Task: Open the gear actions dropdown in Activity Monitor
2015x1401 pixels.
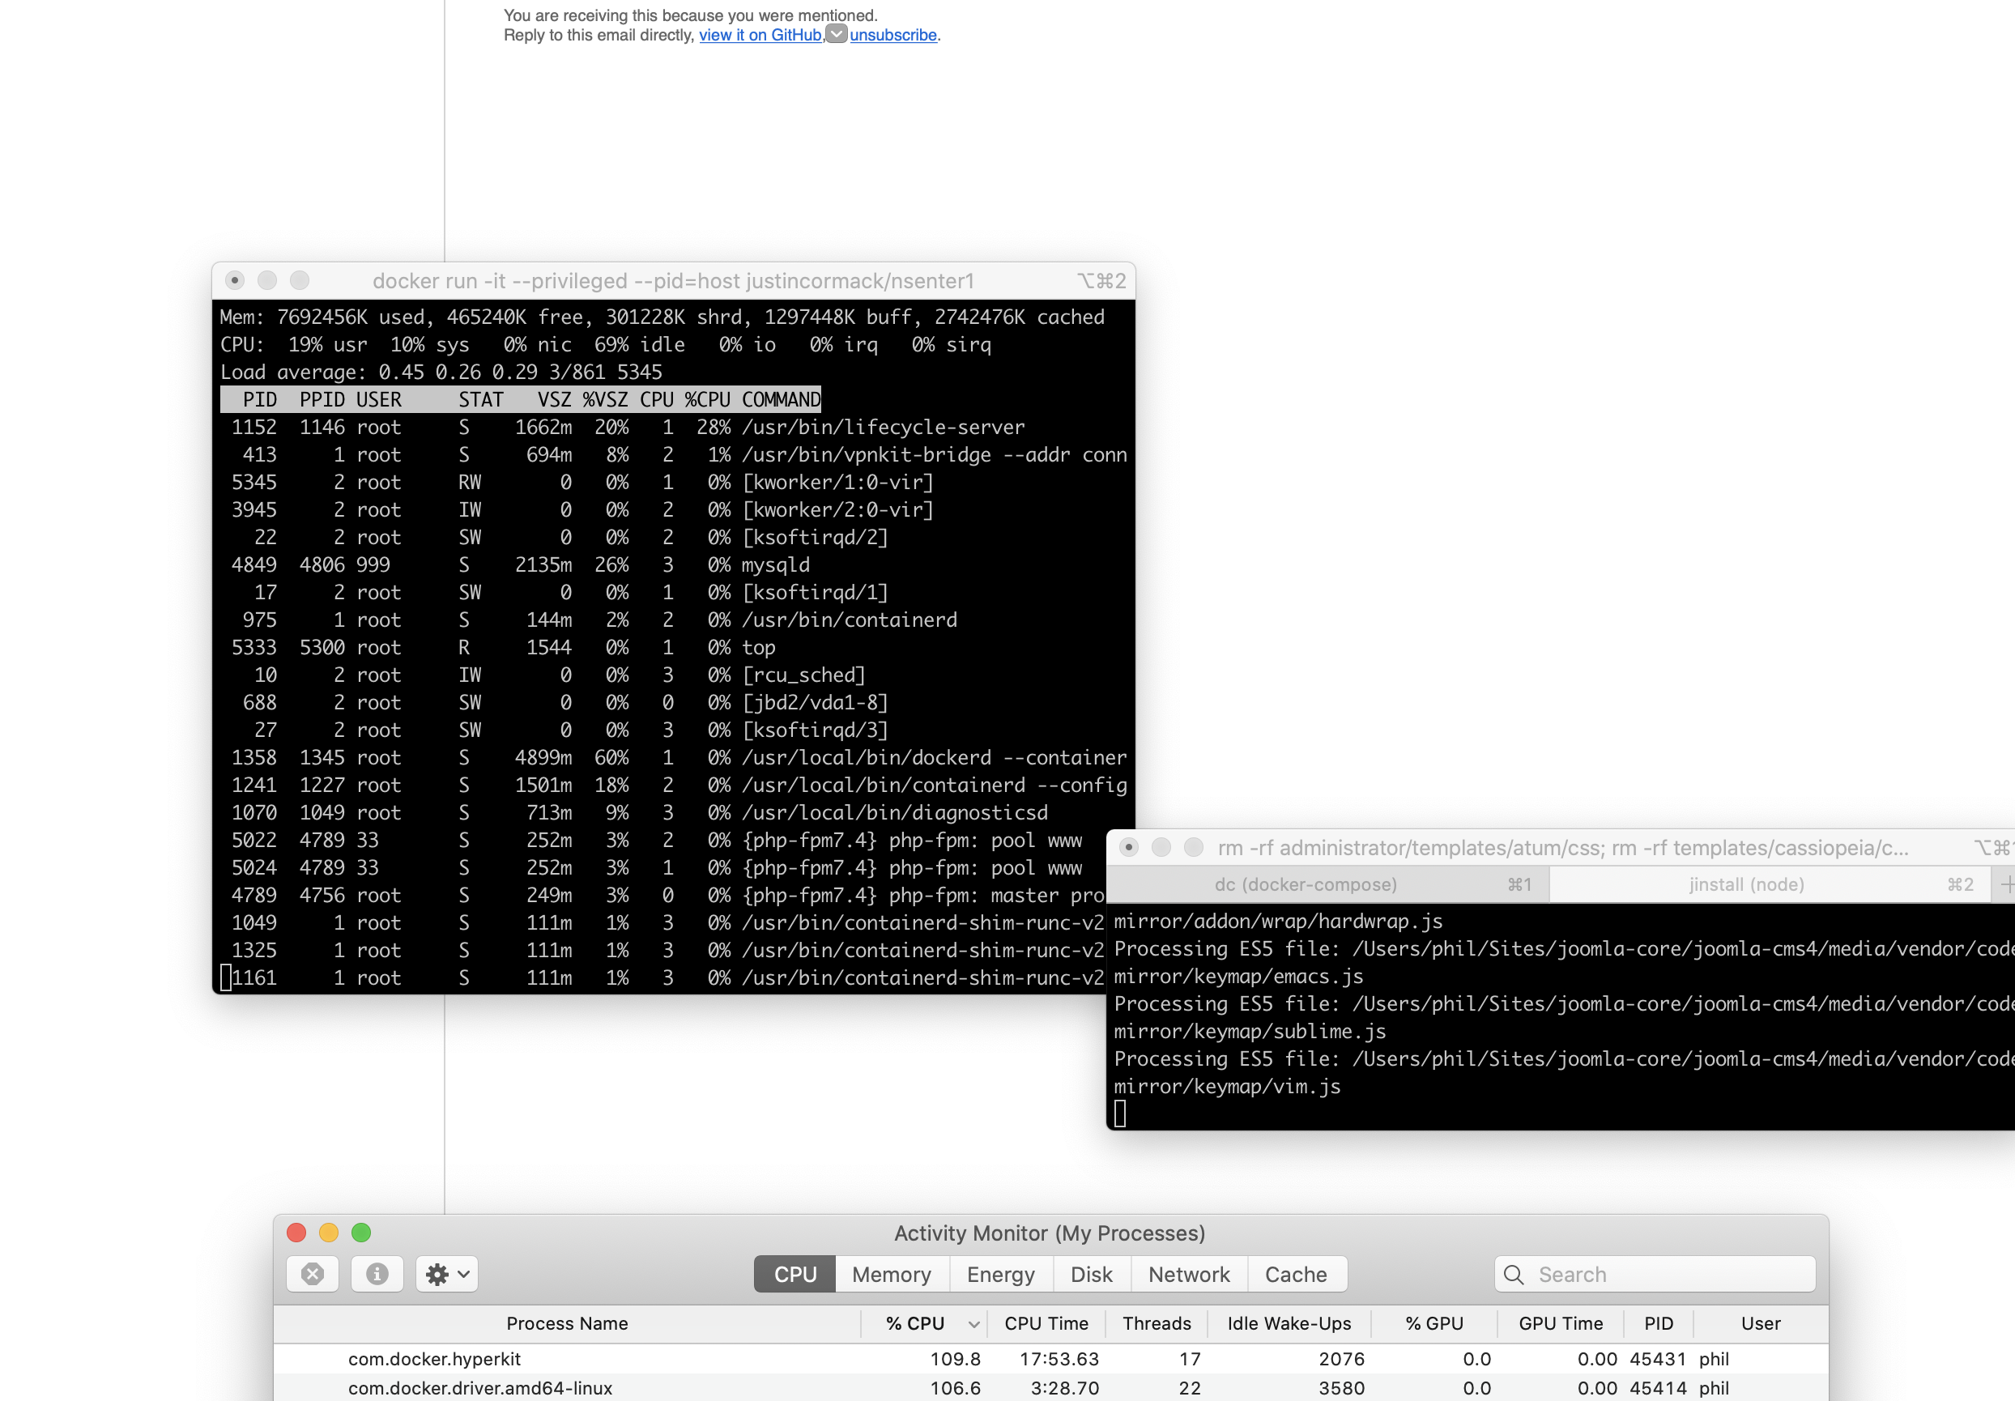Action: pyautogui.click(x=447, y=1274)
